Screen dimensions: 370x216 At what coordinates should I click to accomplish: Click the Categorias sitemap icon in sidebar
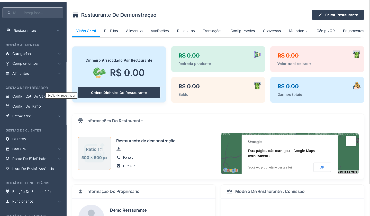pyautogui.click(x=7, y=54)
